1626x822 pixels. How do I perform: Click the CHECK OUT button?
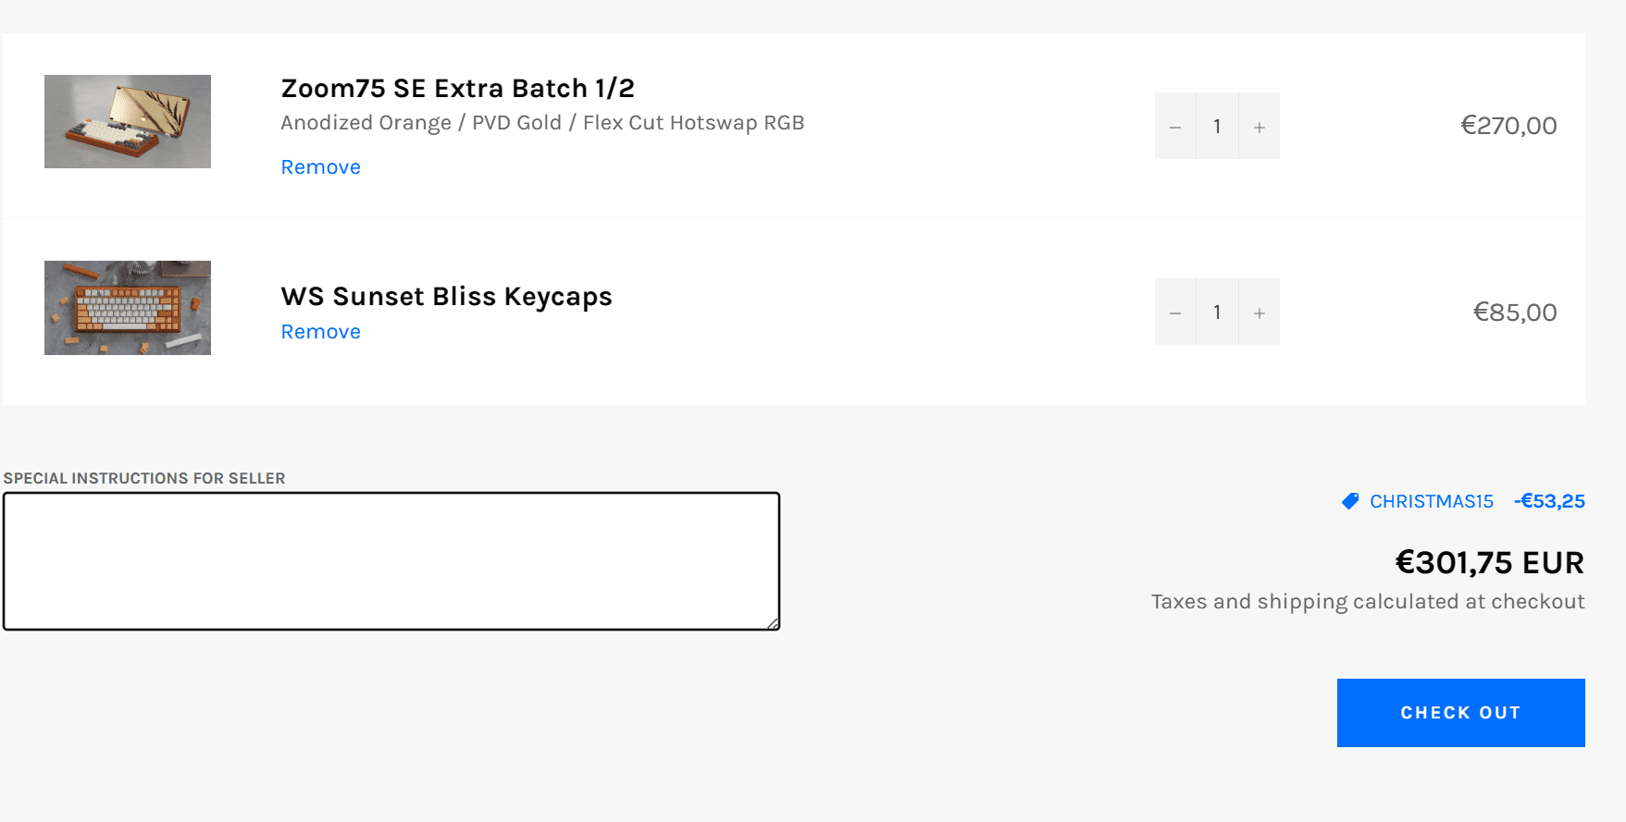1460,713
